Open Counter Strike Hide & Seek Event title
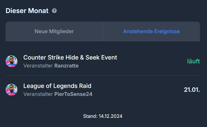The height and width of the screenshot is (127, 207). 70,57
